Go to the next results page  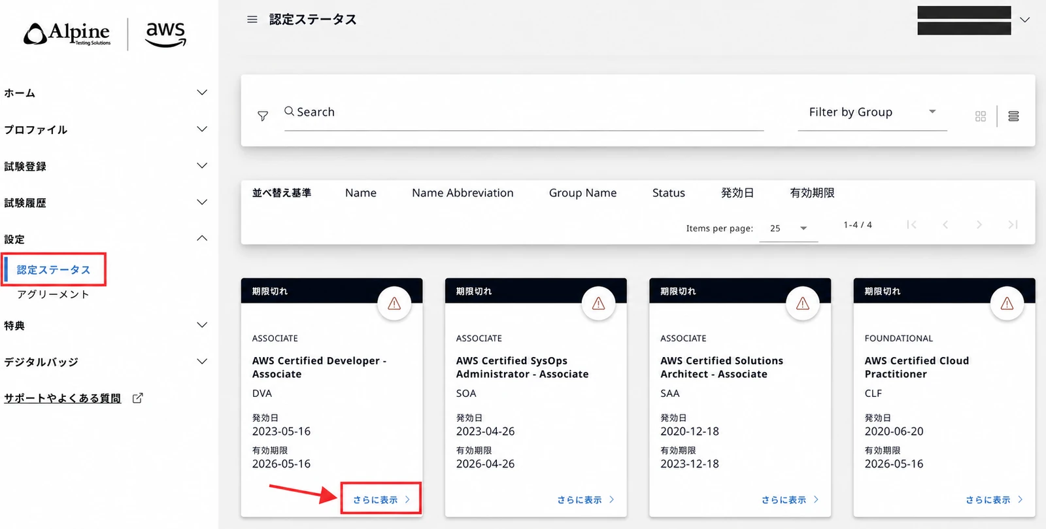pos(979,225)
